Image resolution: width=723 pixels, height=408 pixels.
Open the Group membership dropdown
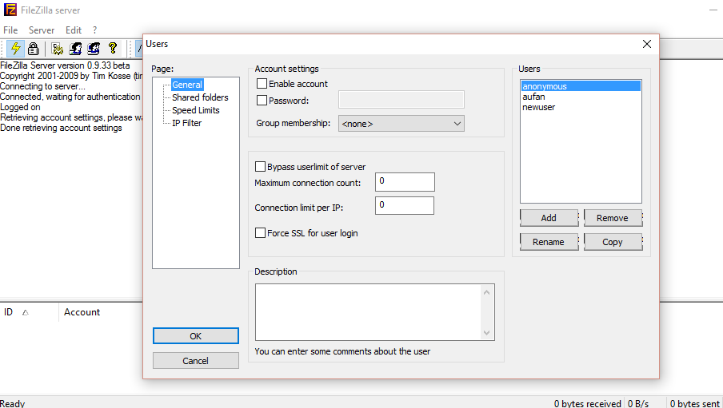coord(401,124)
